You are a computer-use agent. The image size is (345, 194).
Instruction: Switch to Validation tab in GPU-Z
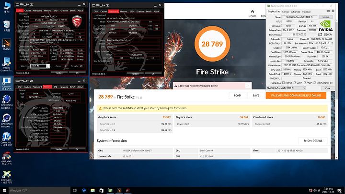(306, 11)
